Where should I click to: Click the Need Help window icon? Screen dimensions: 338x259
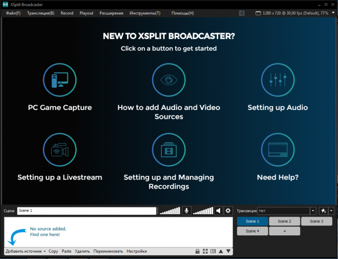278,150
